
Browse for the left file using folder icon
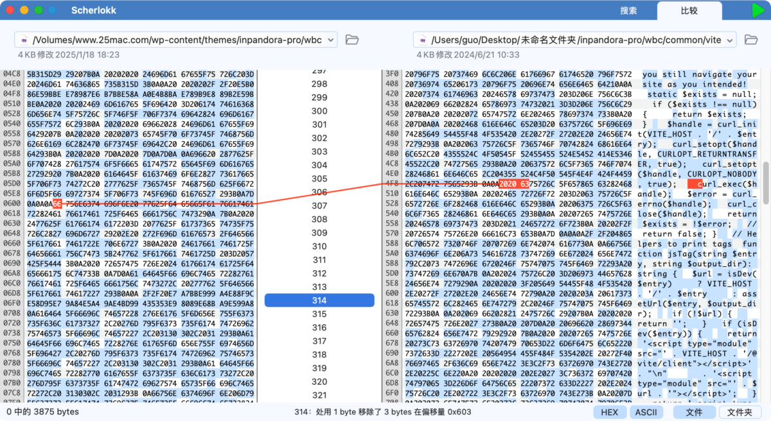[x=351, y=40]
